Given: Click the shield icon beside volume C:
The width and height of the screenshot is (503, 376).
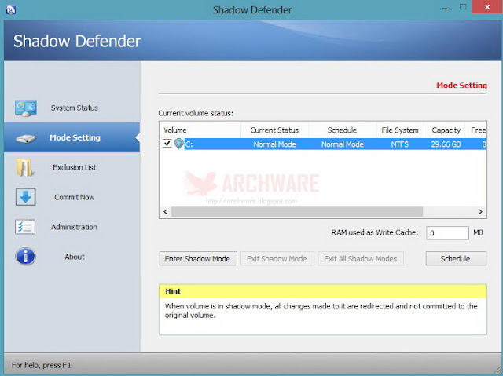Looking at the screenshot, I should click(178, 144).
